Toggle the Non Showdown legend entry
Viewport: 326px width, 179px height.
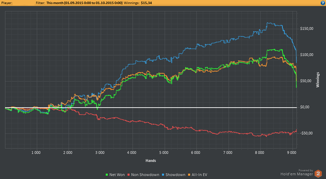(143, 175)
